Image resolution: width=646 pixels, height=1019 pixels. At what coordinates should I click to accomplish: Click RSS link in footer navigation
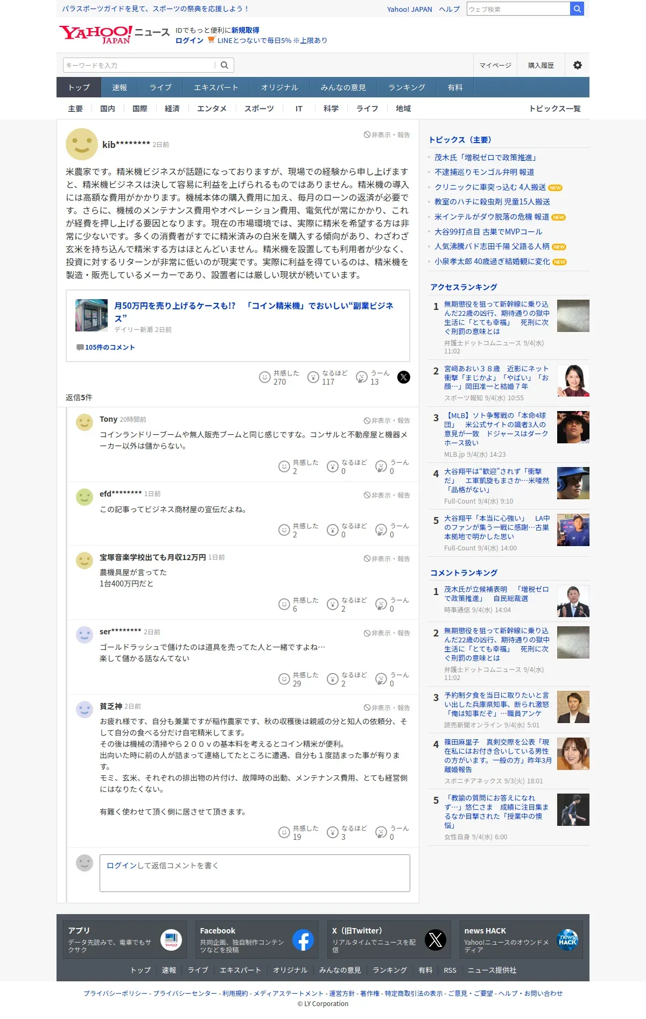tap(450, 970)
